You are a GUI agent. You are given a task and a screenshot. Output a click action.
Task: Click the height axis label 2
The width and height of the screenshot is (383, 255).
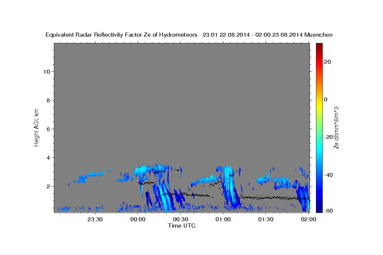[x=49, y=186]
